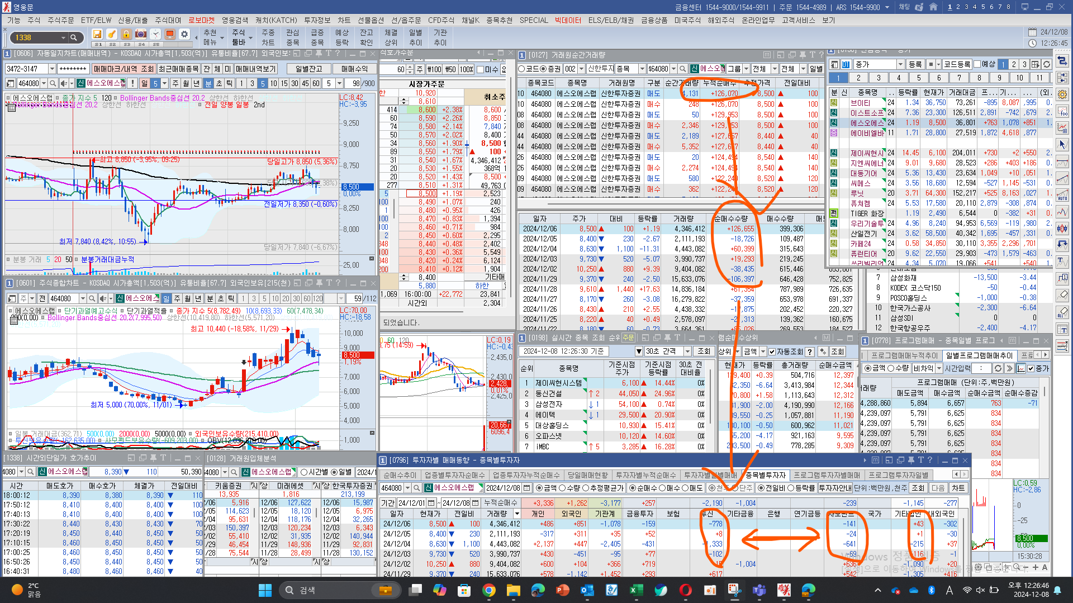Select 시간별 radio in 0128 window
Screen dimensions: 1073x603
point(305,472)
